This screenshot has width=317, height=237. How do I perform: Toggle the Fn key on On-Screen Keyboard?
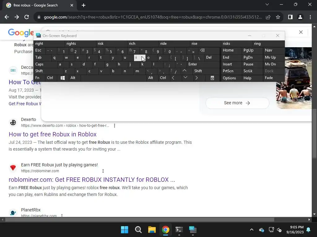tap(39, 78)
